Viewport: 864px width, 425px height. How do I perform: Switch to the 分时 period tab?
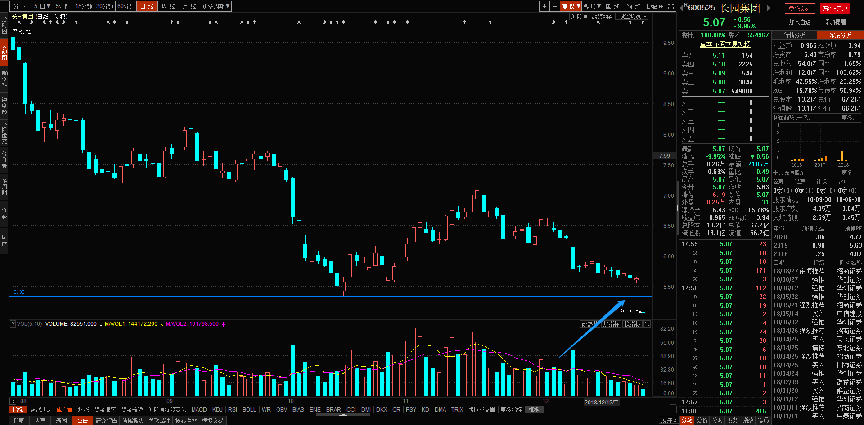(x=20, y=6)
